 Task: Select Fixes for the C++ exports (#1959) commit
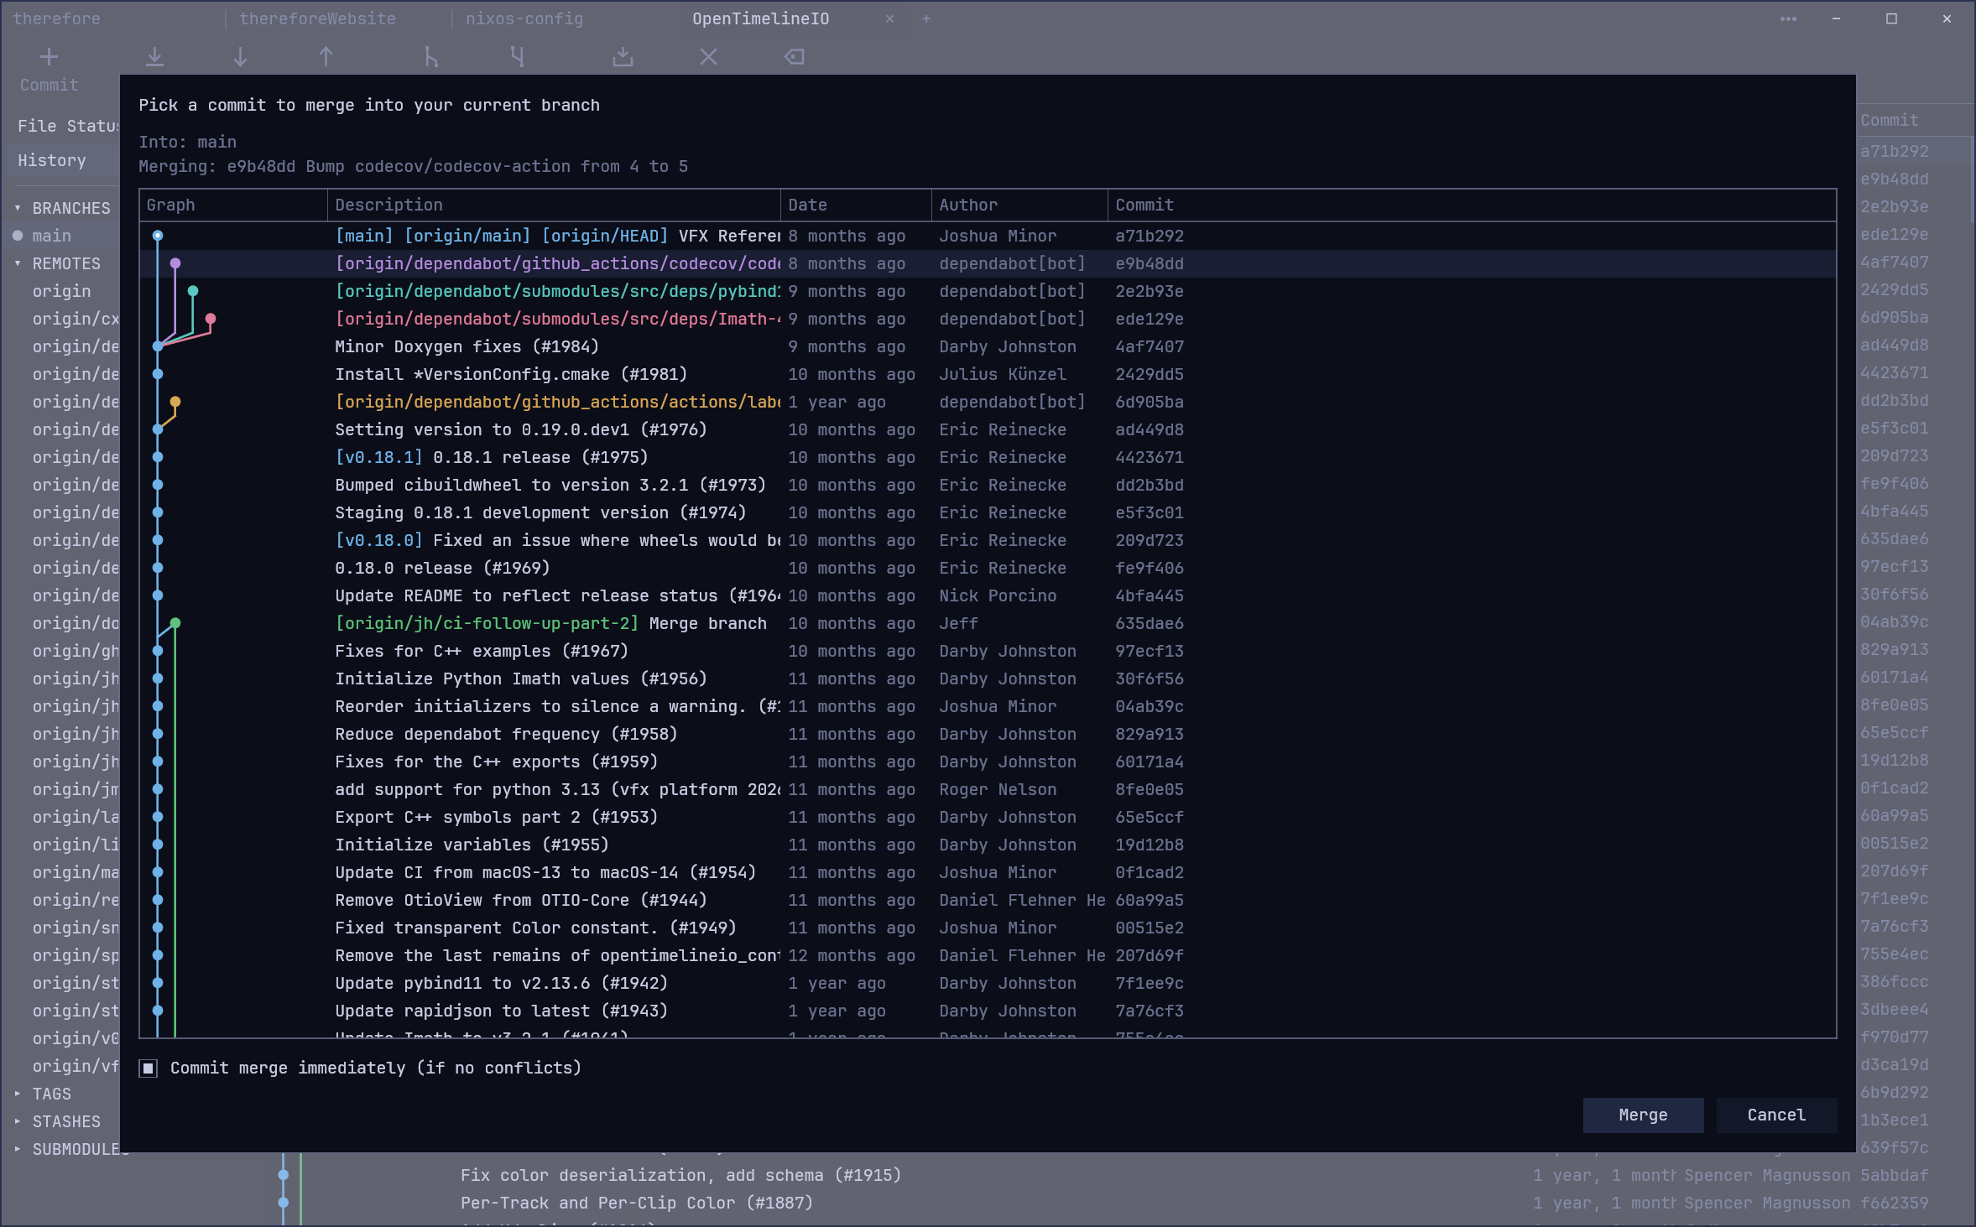click(988, 762)
